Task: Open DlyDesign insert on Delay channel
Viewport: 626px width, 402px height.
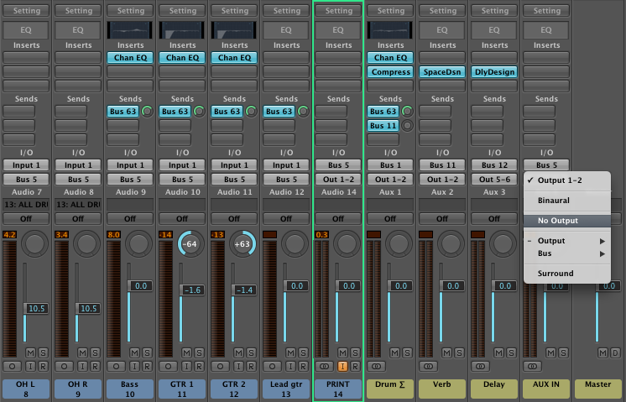Action: click(x=494, y=72)
